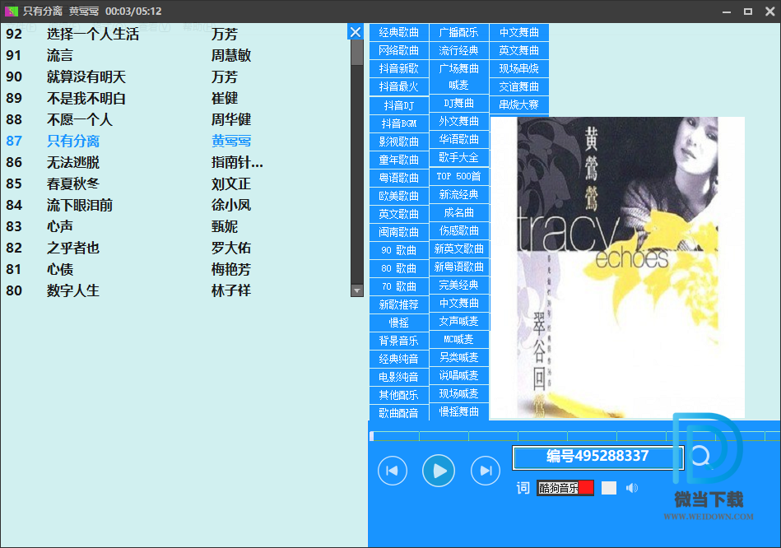The image size is (781, 548).
Task: Select the 粤语歌曲 category
Action: [x=399, y=178]
